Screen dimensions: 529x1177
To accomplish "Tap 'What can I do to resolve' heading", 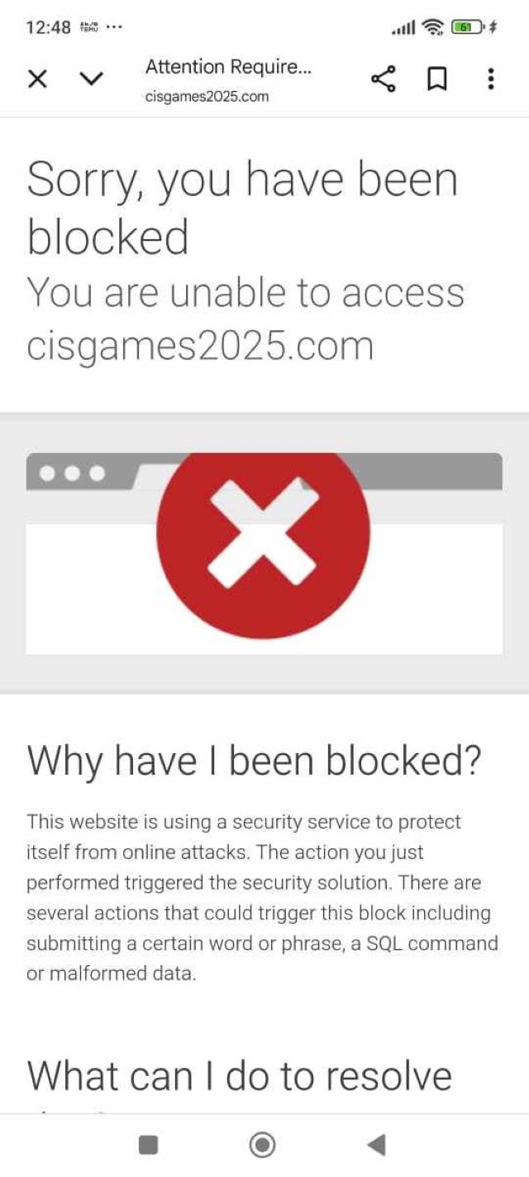I will click(240, 1076).
